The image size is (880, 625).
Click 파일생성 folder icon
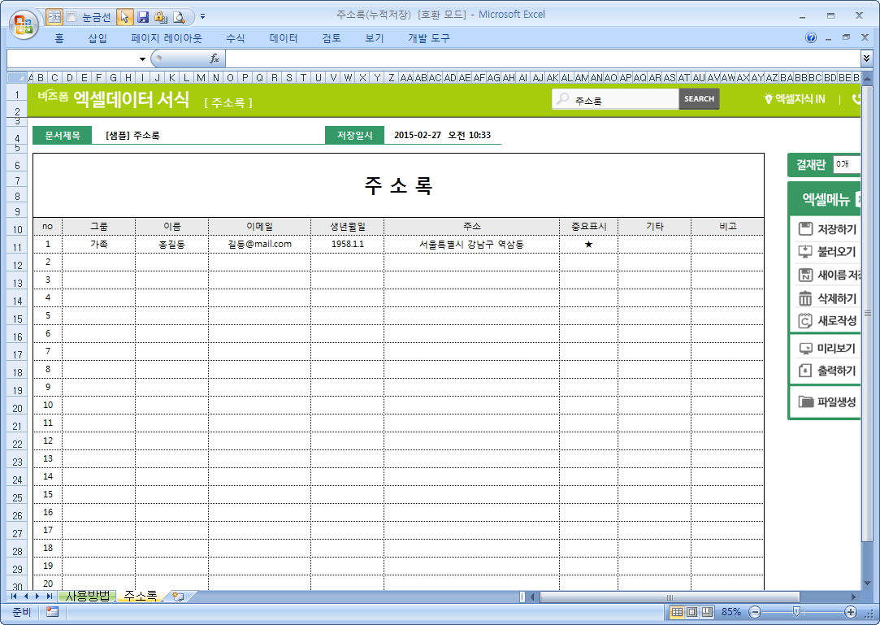tap(806, 401)
